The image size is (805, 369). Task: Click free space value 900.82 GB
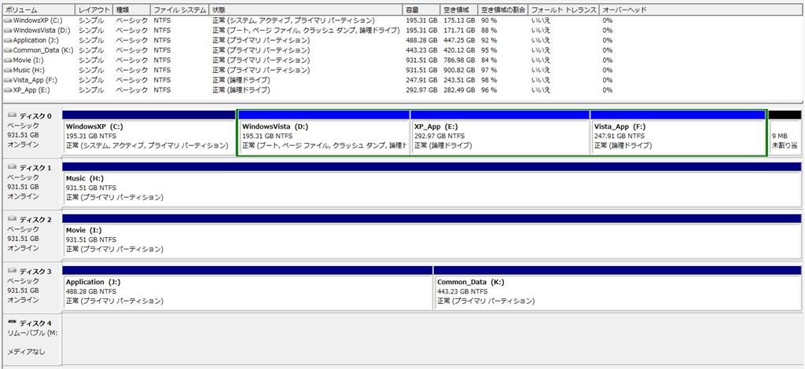click(x=458, y=70)
